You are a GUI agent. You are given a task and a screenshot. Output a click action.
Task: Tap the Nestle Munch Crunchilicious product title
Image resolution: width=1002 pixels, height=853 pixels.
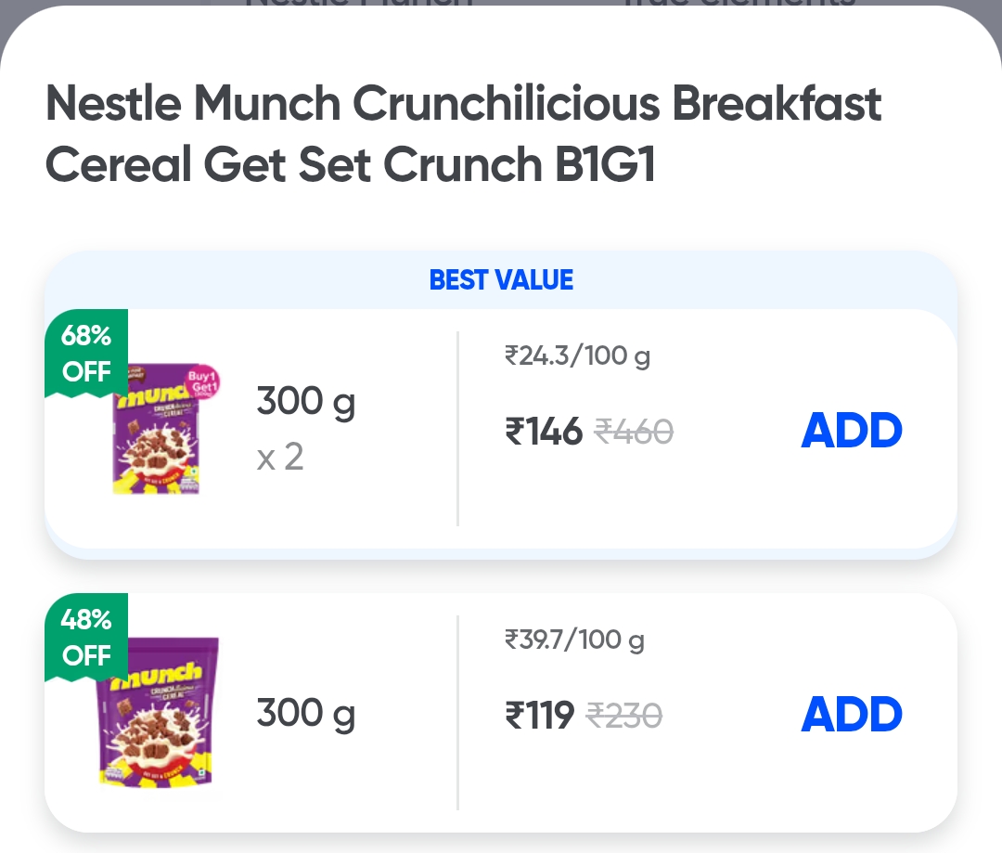pyautogui.click(x=462, y=135)
